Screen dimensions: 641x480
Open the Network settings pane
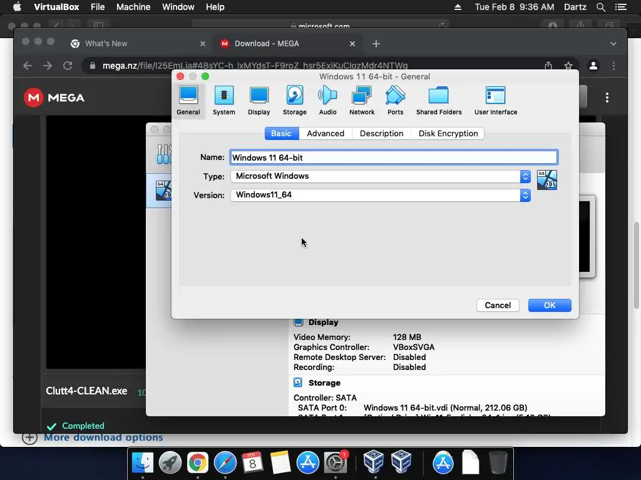click(362, 101)
